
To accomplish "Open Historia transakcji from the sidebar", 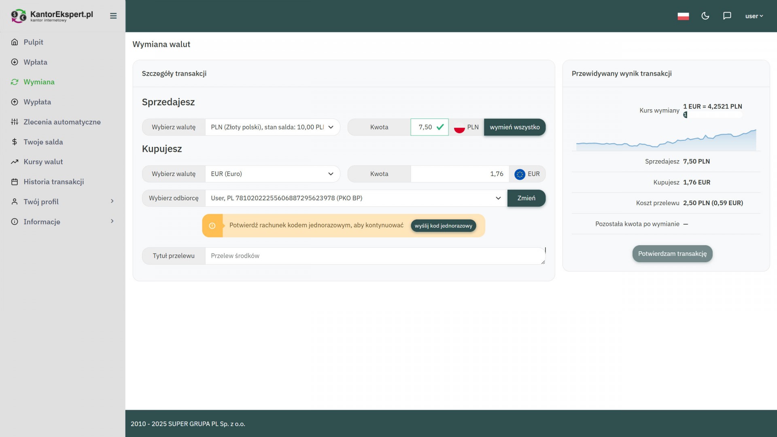I will (54, 182).
